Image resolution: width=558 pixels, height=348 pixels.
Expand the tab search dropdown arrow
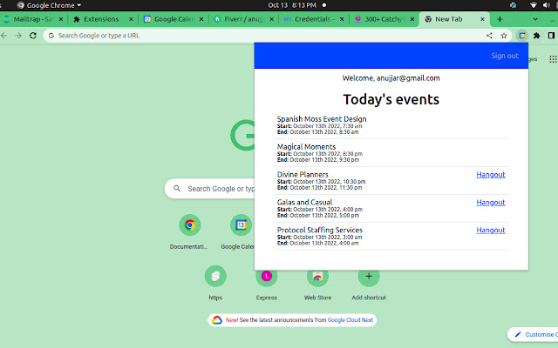tap(535, 19)
